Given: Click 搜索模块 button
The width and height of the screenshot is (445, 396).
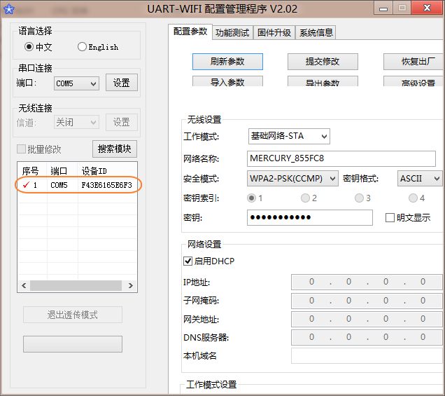Looking at the screenshot, I should pos(115,149).
